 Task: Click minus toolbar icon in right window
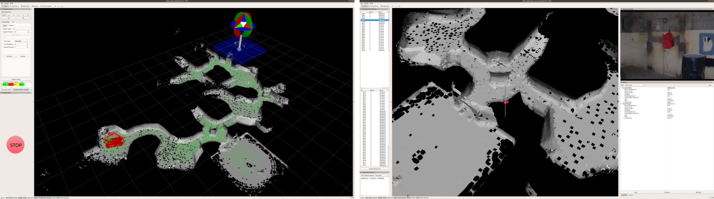click(x=396, y=6)
